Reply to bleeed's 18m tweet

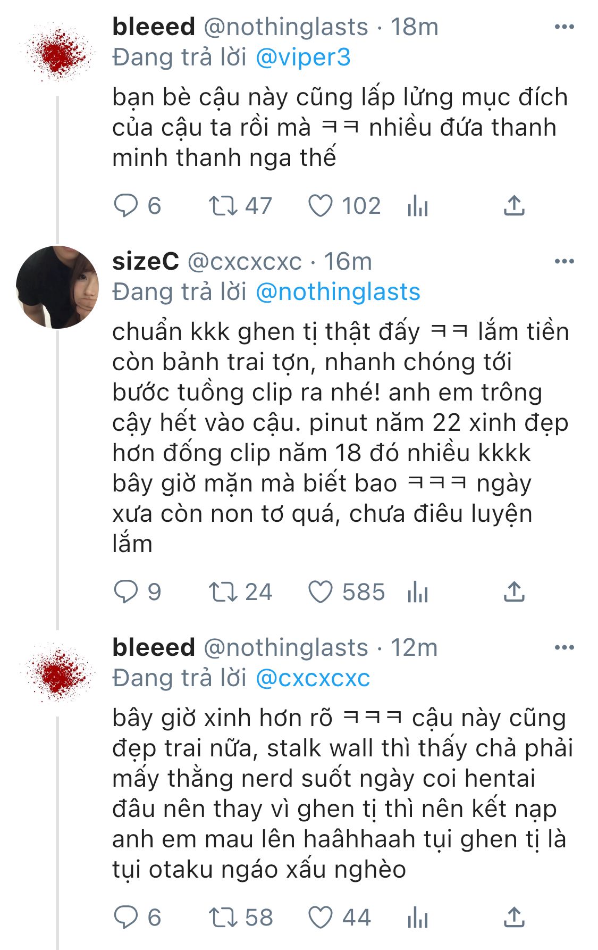coord(126,206)
